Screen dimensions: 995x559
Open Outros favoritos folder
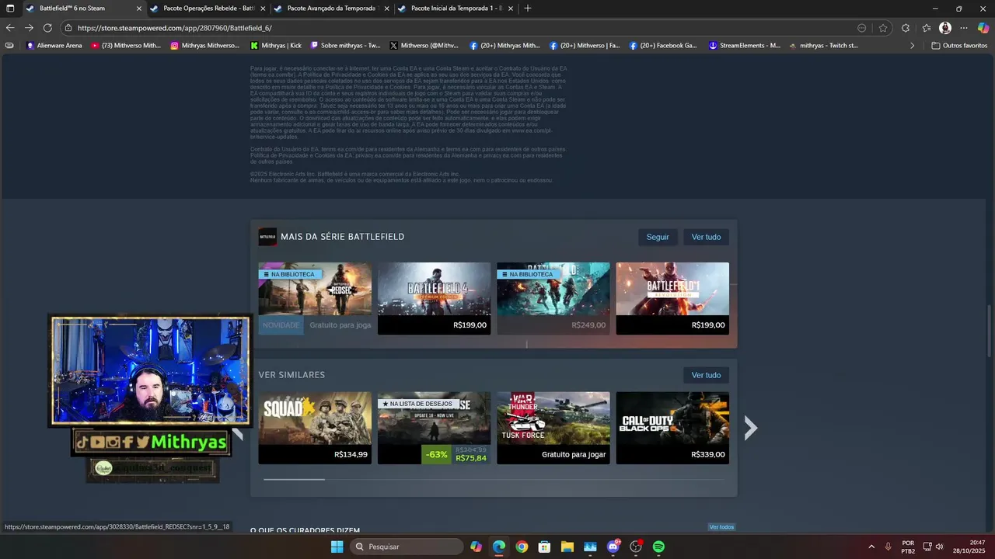tap(959, 46)
